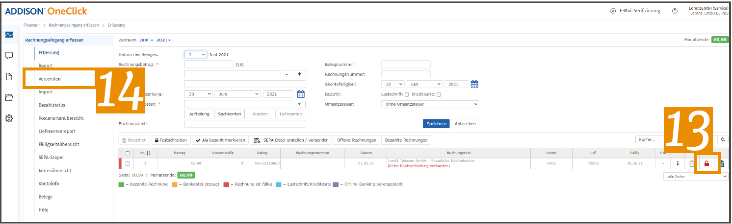
Task: Click the Streichen button
Action: point(134,140)
